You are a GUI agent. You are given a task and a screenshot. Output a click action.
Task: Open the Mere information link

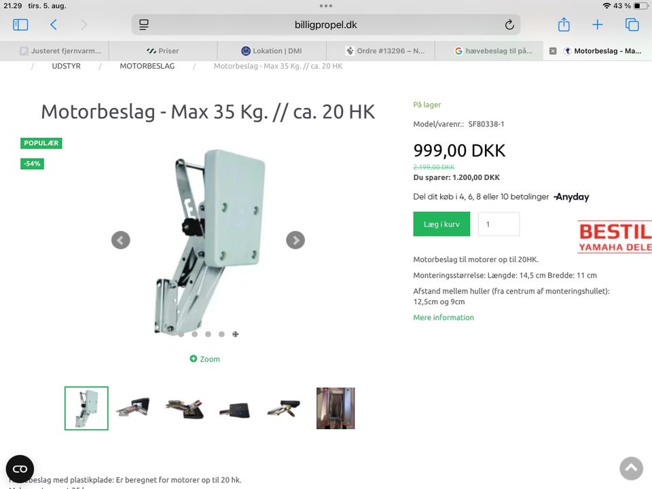coord(443,317)
